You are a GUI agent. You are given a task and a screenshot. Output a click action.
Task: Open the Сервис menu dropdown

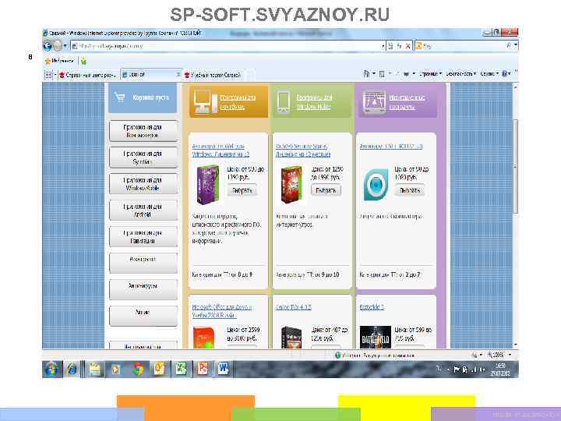[x=489, y=74]
